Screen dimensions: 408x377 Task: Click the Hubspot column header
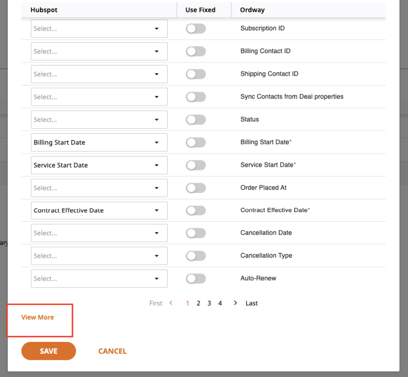pos(44,10)
